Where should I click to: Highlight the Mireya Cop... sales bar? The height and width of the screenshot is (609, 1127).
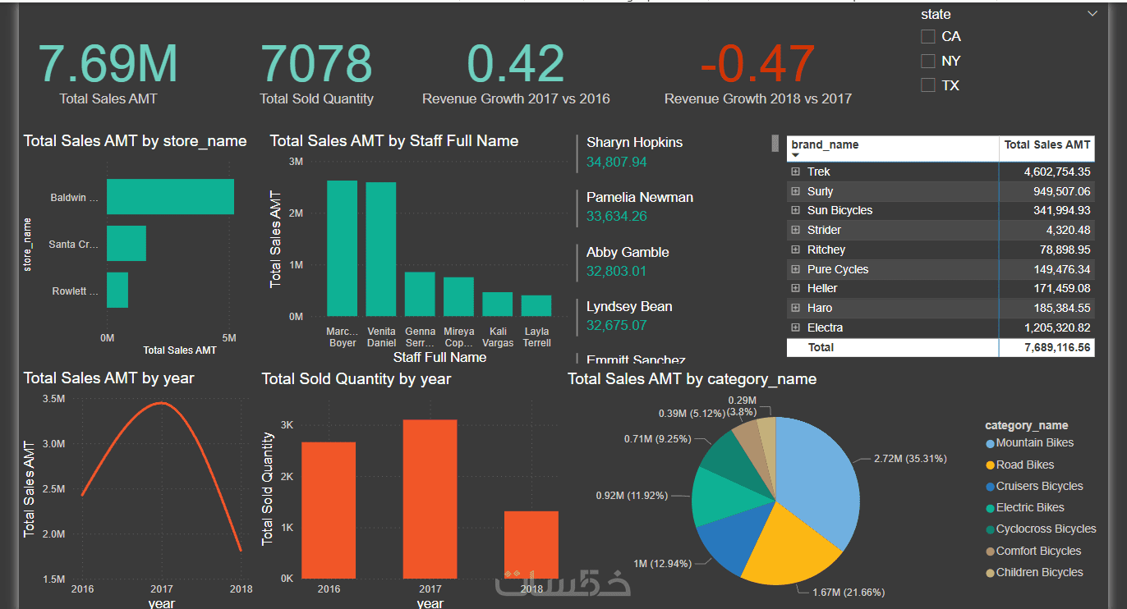pos(458,297)
